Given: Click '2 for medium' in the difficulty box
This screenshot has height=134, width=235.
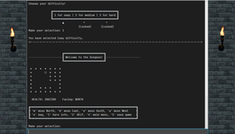Looking at the screenshot, I should click(x=85, y=15).
